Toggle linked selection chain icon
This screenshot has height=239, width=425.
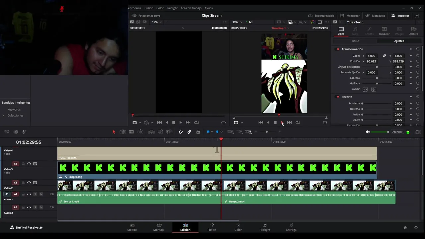pos(189,132)
